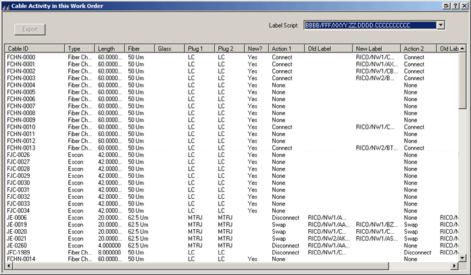
Task: Select row JE-0260
Action: point(232,245)
